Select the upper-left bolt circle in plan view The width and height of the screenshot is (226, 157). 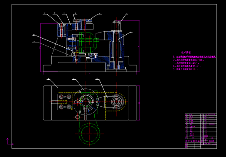61,96
